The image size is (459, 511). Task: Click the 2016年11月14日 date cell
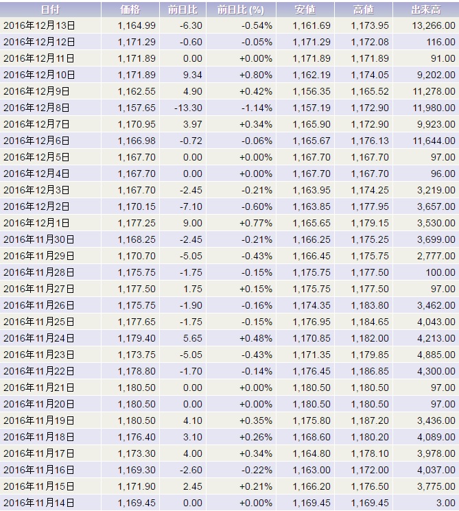[39, 503]
